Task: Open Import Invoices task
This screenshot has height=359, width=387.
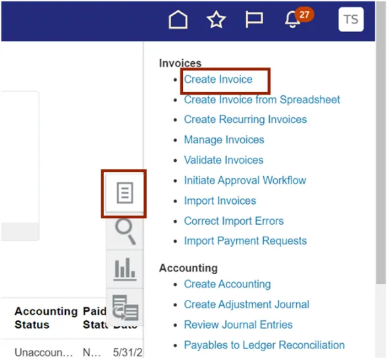Action: (220, 201)
